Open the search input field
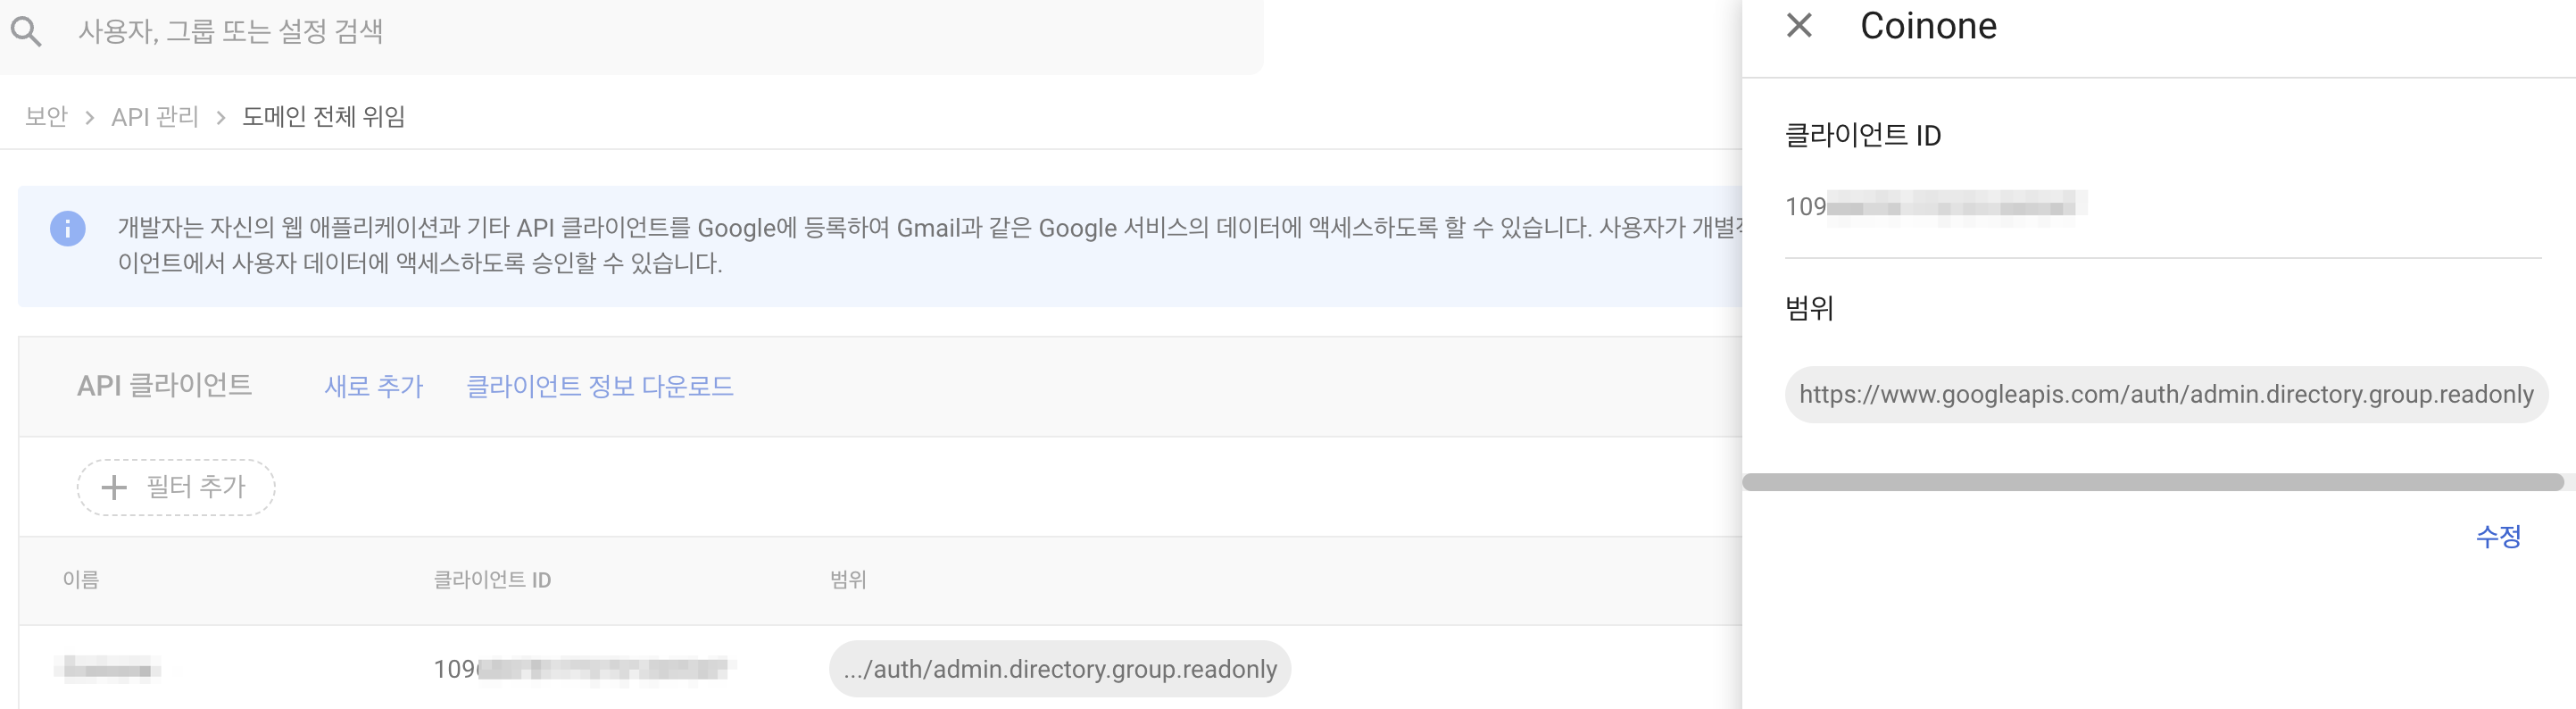The image size is (2576, 709). point(400,31)
